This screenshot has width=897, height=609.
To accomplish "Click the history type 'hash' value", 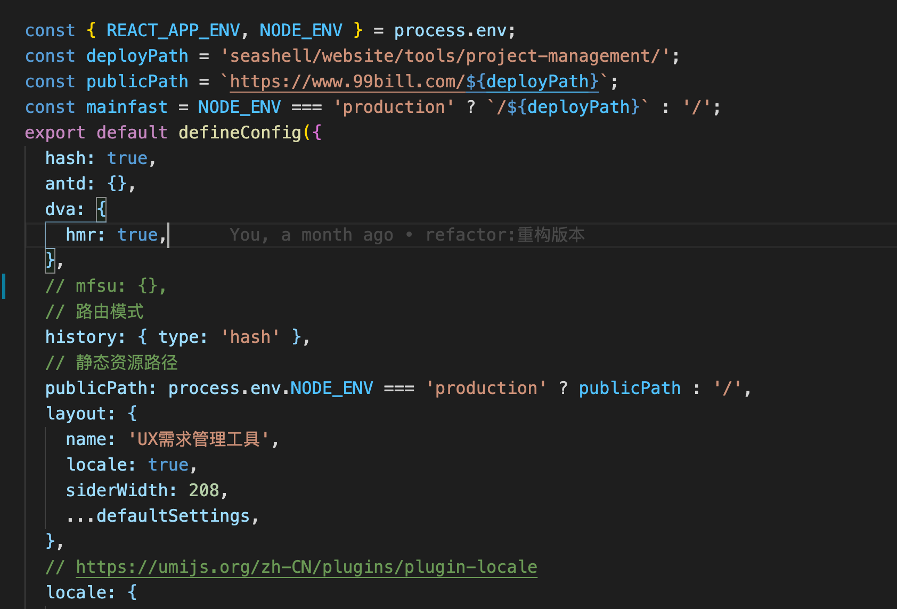I will (250, 336).
